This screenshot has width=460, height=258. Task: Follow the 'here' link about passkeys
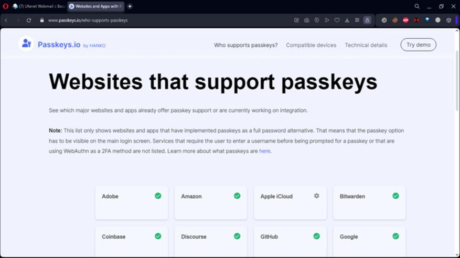click(264, 151)
